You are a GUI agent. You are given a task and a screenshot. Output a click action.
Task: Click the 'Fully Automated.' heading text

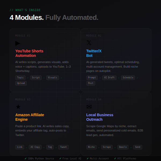(x=72, y=17)
